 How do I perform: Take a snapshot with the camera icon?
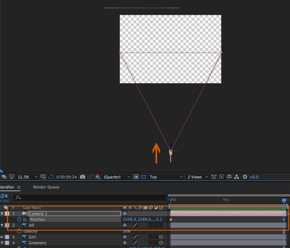82,177
